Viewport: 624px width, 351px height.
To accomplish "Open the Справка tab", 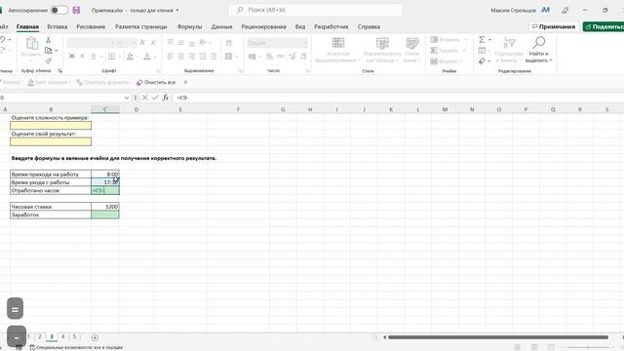I will 369,26.
